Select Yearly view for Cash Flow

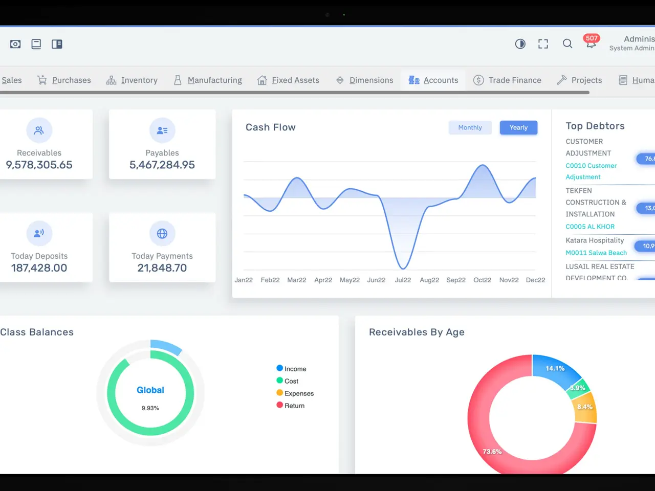(x=518, y=127)
